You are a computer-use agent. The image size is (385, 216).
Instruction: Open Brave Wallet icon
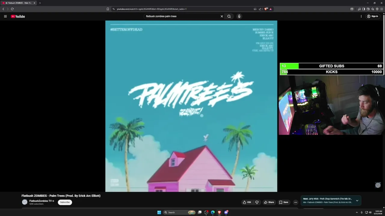pos(368,9)
